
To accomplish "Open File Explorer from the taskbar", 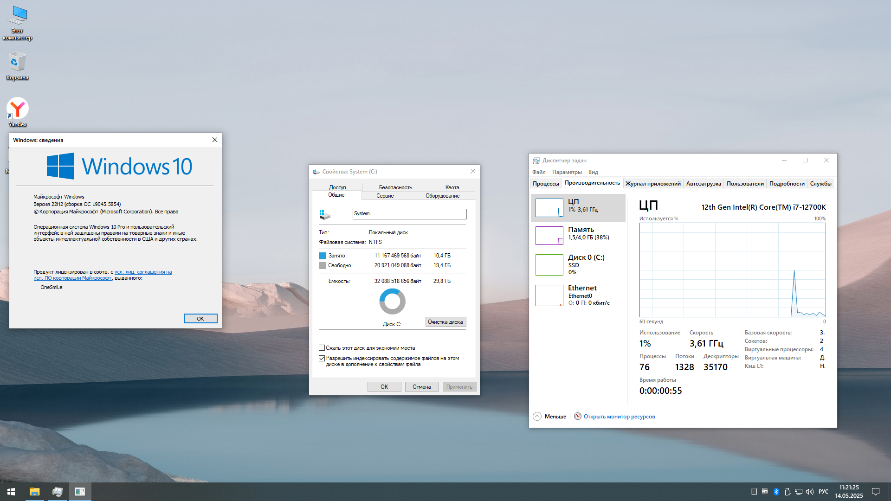I will 35,492.
